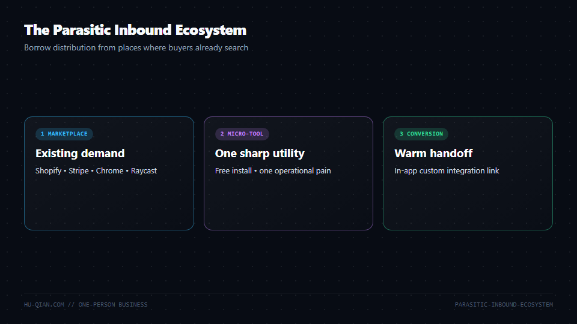The image size is (577, 324).
Task: Select the '1 MARKETPLACE' badge
Action: coord(64,134)
